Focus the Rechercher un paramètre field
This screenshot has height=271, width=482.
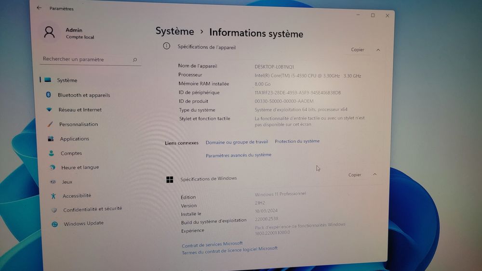[90, 59]
